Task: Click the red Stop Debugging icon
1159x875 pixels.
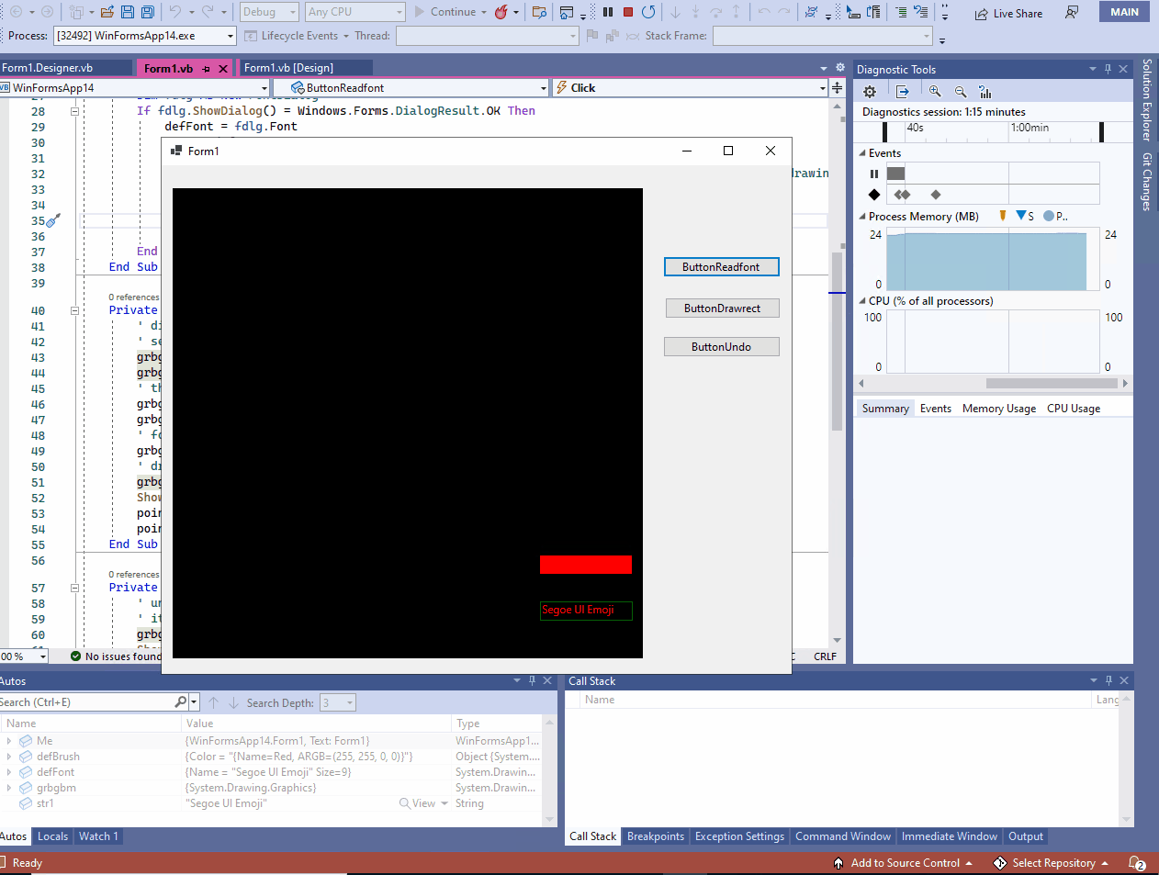Action: [x=628, y=13]
